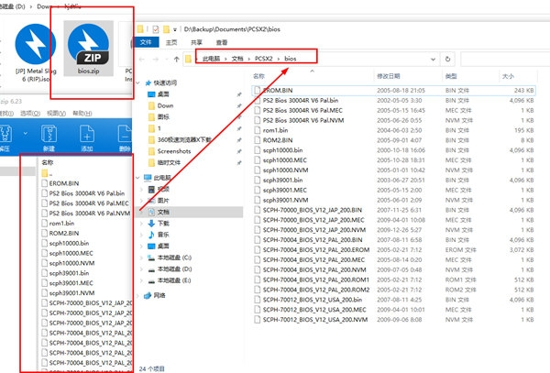The image size is (550, 373).
Task: Open Bandizip Options (选项) menu
Action: [x=30, y=114]
